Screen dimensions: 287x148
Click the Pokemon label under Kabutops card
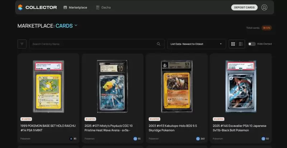pyautogui.click(x=154, y=139)
